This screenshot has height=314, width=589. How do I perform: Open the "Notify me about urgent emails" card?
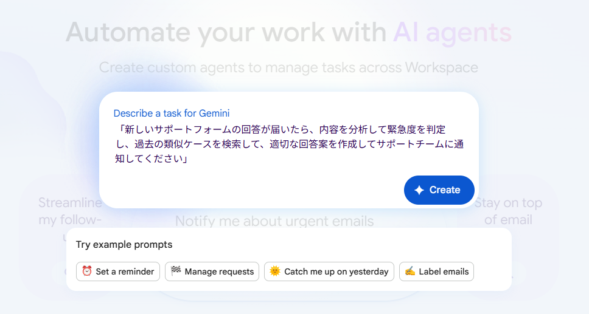click(274, 220)
